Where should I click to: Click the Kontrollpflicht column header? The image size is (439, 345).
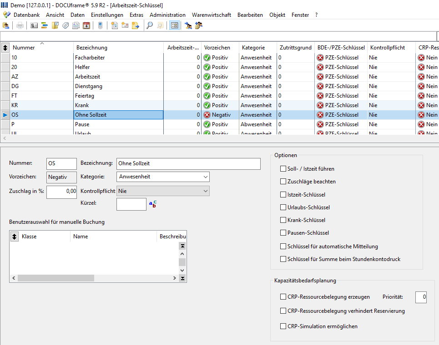tap(391, 48)
